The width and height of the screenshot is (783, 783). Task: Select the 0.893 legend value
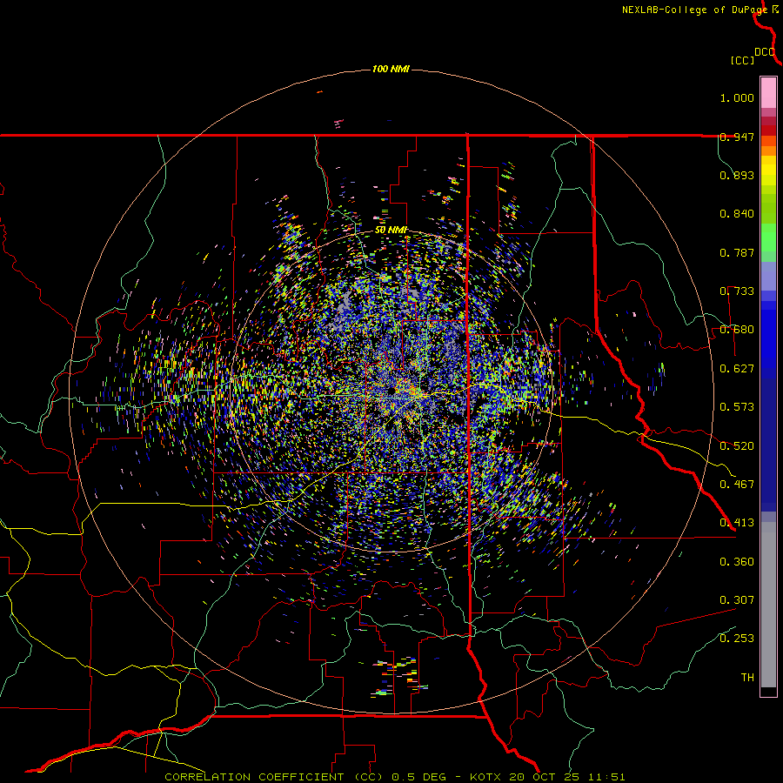pyautogui.click(x=737, y=175)
